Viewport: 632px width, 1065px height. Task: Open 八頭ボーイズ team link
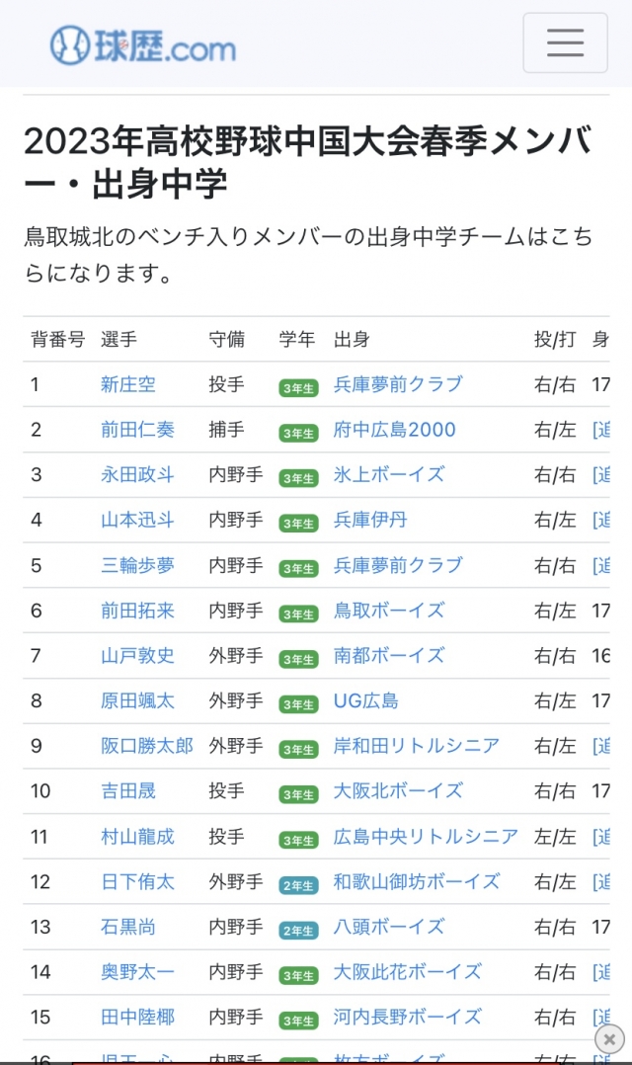(x=389, y=927)
